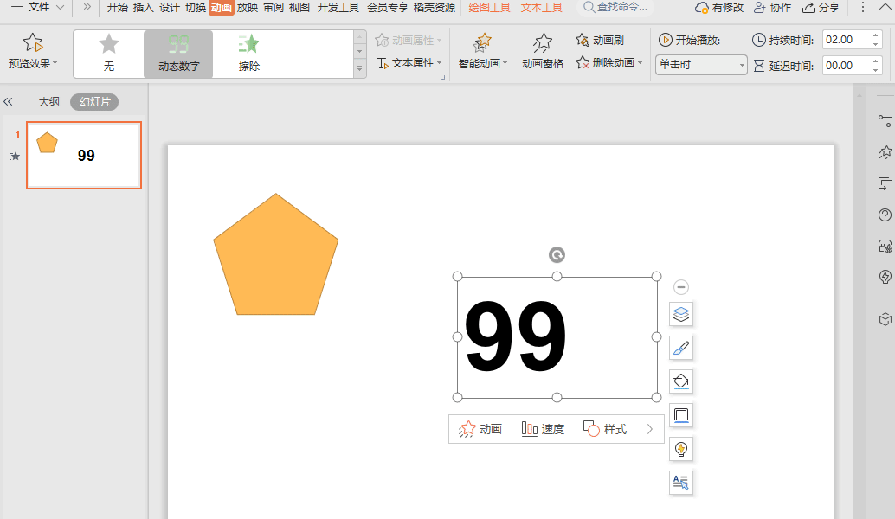Select the 擦除 animation effect
The width and height of the screenshot is (895, 519).
[249, 53]
